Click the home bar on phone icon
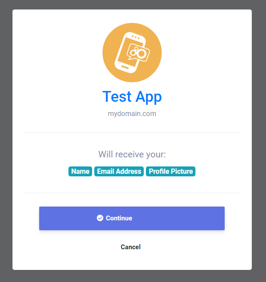The width and height of the screenshot is (266, 282). click(125, 67)
